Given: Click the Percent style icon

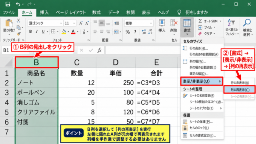Looking at the screenshot, I should (128, 32).
